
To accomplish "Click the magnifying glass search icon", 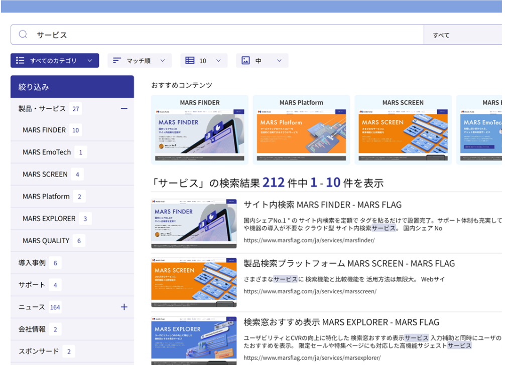I will click(x=23, y=34).
